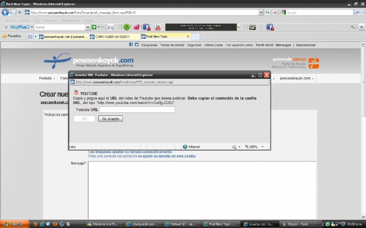
Task: Switch to COMO SUBIR UN VIDEO? tab
Action: [x=114, y=36]
